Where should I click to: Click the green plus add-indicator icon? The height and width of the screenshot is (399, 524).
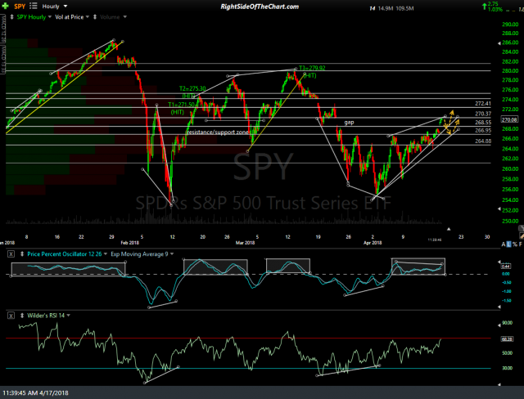pyautogui.click(x=5, y=6)
